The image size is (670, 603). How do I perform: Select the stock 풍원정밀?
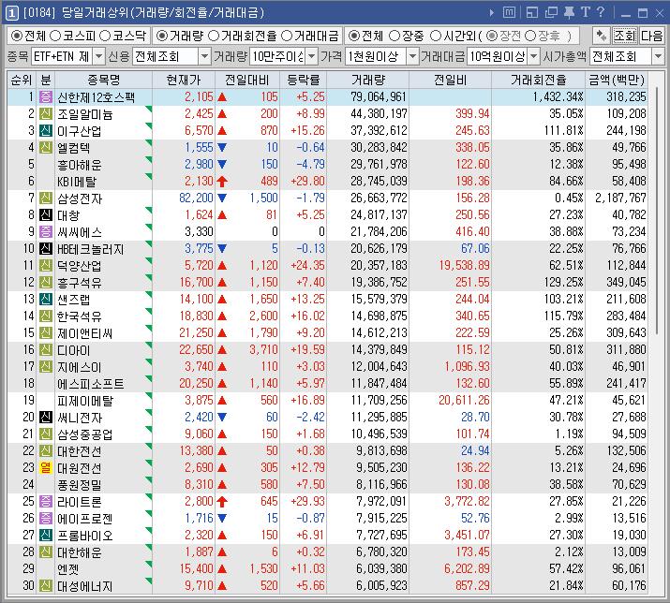pyautogui.click(x=80, y=485)
